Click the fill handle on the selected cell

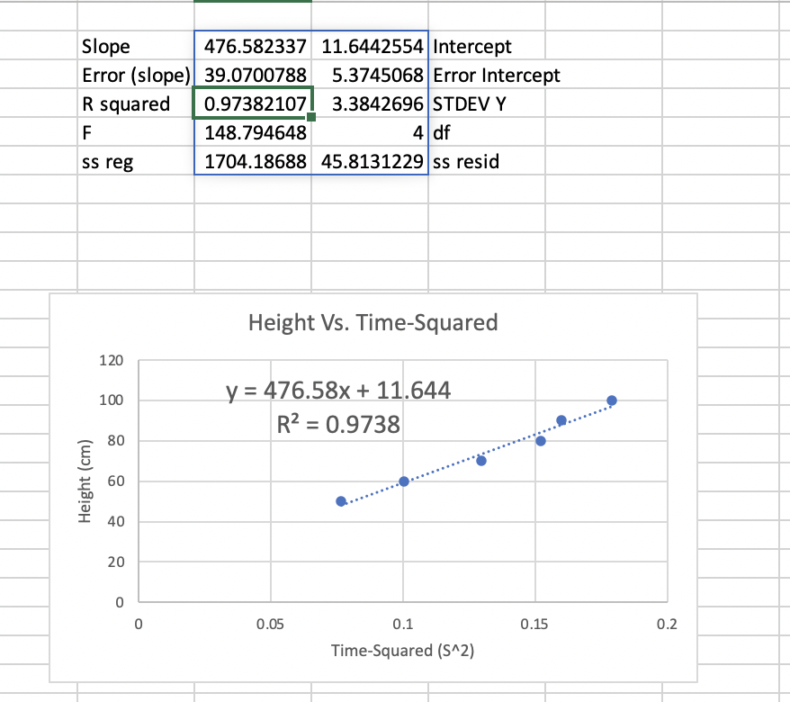pyautogui.click(x=310, y=118)
